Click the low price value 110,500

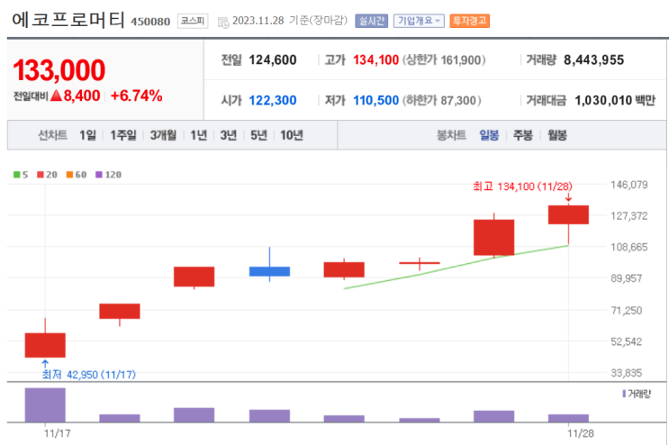click(x=375, y=101)
